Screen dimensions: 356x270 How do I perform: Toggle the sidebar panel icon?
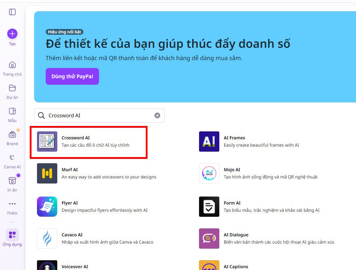click(x=12, y=12)
